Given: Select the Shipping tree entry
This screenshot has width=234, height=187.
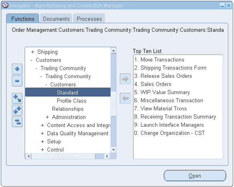Looking at the screenshot, I should pos(48,52).
